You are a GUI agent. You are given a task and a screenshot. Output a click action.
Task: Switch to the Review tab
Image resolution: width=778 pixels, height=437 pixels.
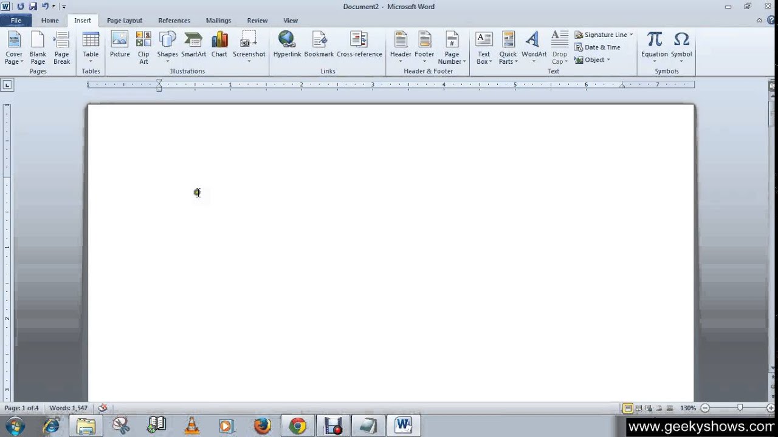pos(257,21)
